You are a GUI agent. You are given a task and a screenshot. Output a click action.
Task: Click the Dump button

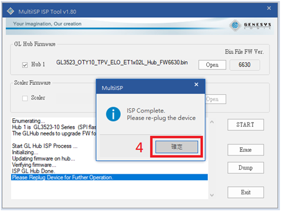[x=246, y=168]
